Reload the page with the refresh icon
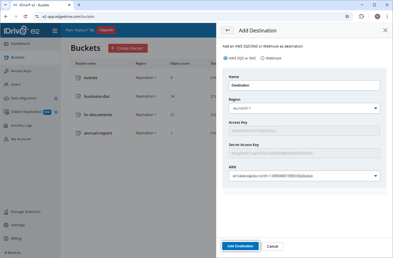Screen dimensions: 393x258 (26, 16)
